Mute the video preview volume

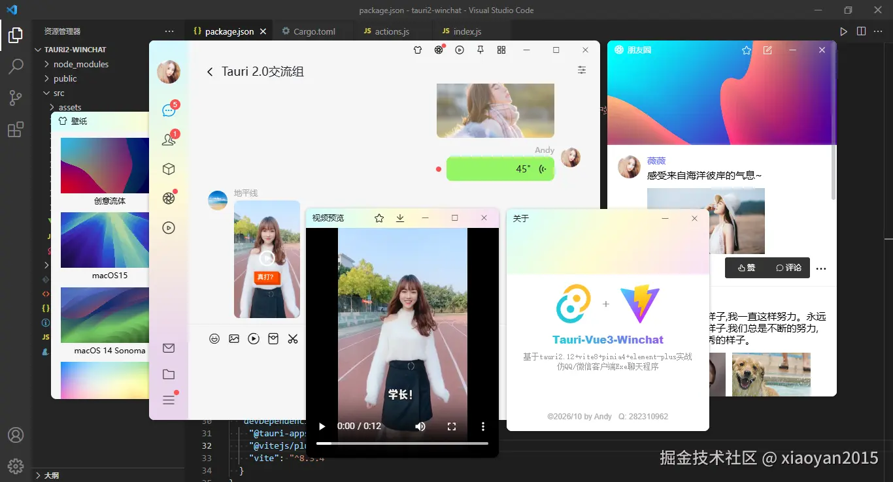pos(420,426)
